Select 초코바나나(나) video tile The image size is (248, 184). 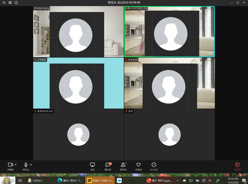(x=79, y=32)
